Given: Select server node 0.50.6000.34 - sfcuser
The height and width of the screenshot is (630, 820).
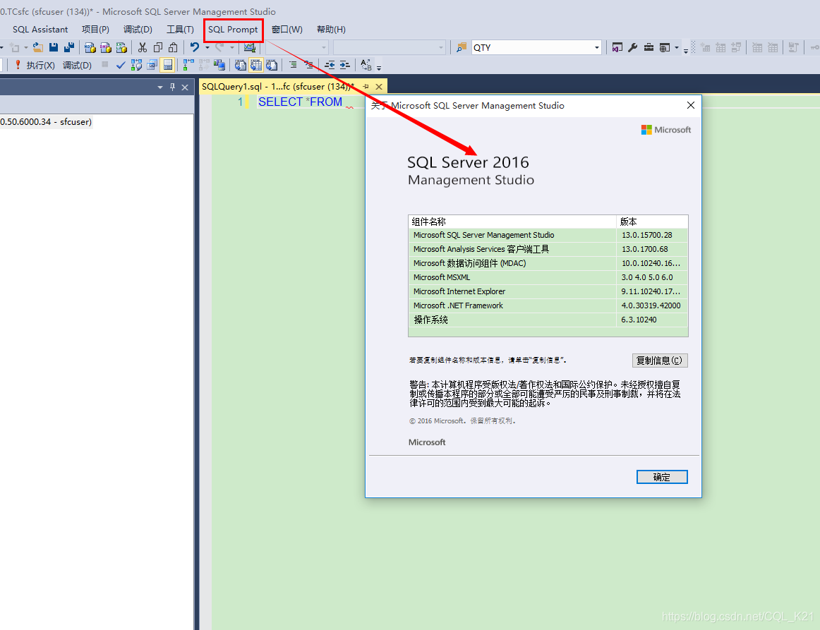Looking at the screenshot, I should point(46,122).
